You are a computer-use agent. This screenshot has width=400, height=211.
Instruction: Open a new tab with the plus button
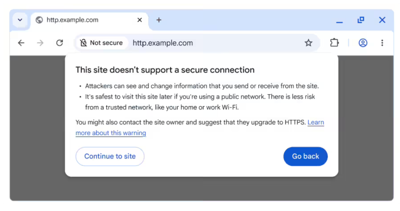159,20
